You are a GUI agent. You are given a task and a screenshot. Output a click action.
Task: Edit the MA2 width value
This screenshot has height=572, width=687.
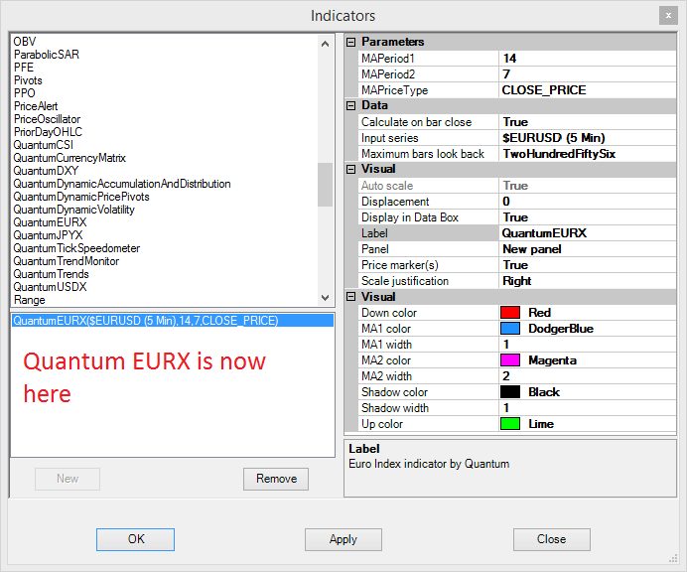click(x=588, y=376)
